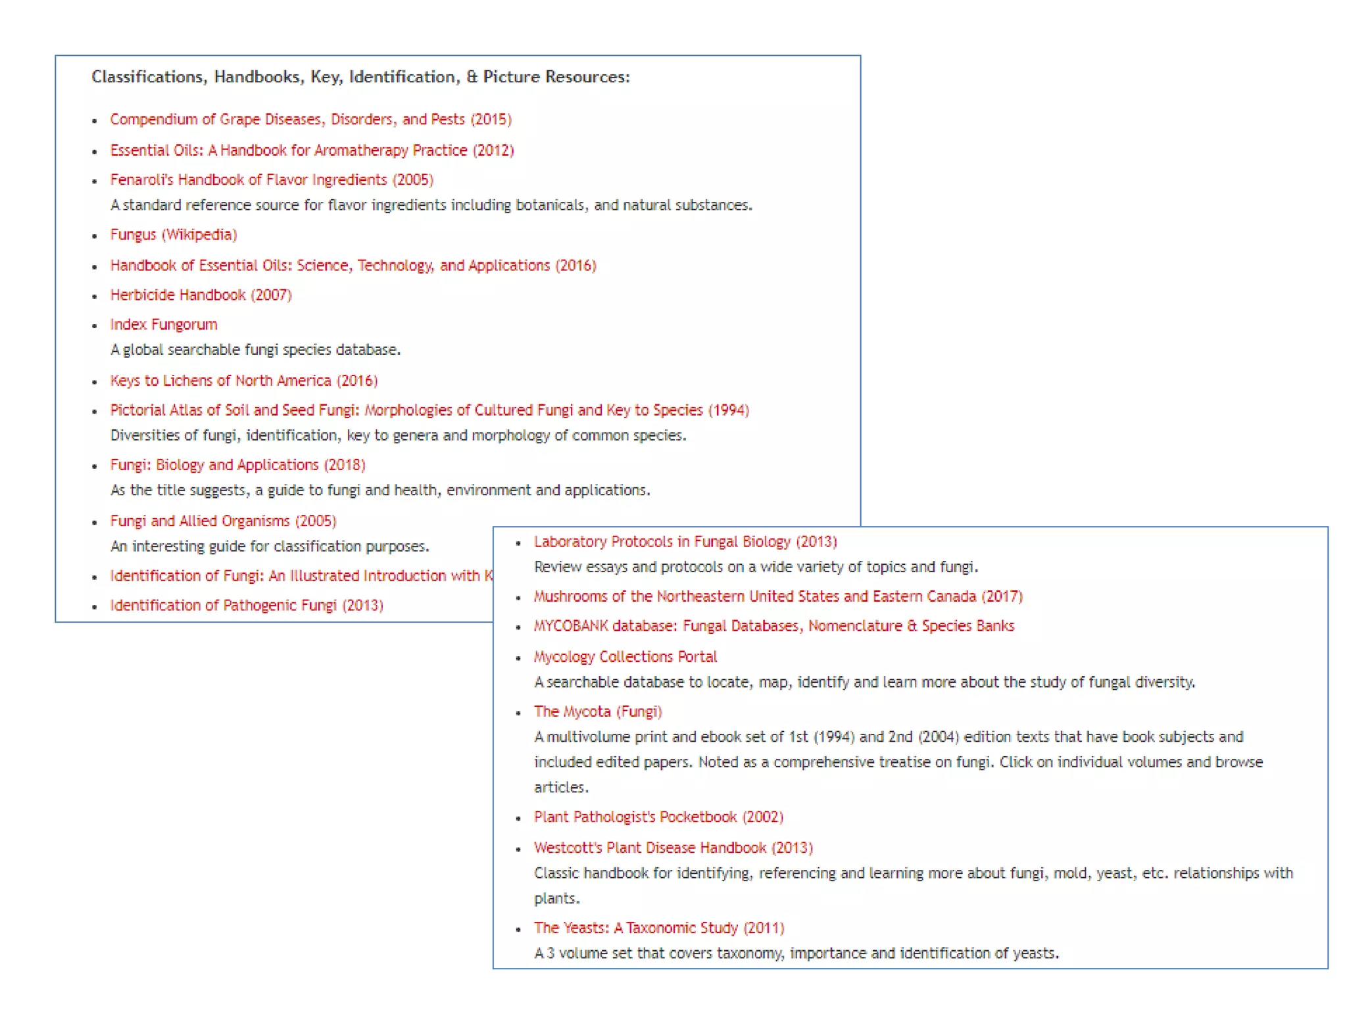1347x1010 pixels.
Task: Open Handbook of Essential Oils (2016)
Action: [353, 265]
